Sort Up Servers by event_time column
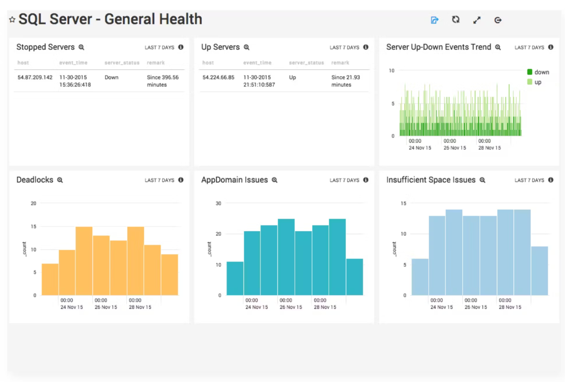565x382 pixels. point(257,63)
